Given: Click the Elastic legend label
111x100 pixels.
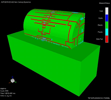Looking at the screenshot, I should tap(100, 25).
